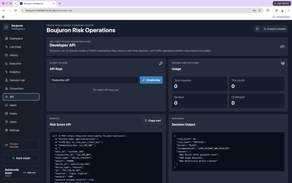Click the curl request code block

pyautogui.click(x=106, y=158)
